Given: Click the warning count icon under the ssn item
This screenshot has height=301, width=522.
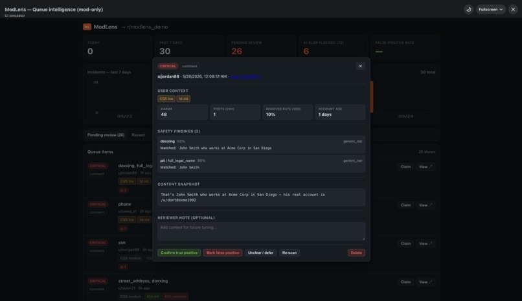Looking at the screenshot, I should [123, 267].
